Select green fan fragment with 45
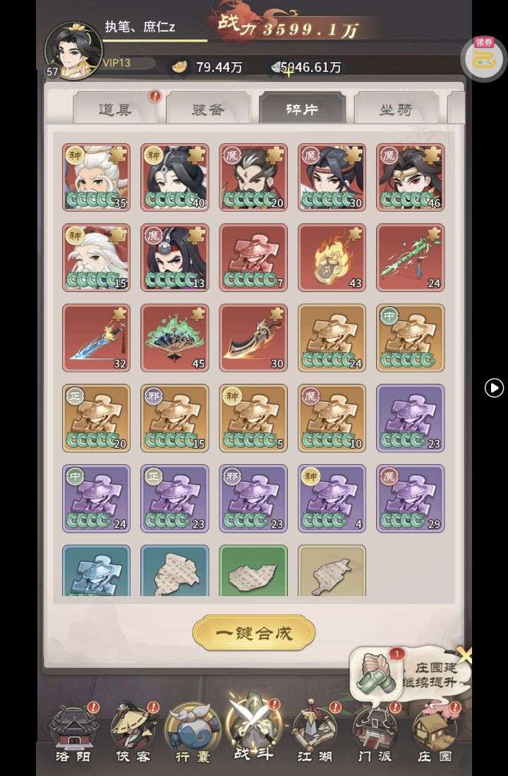Screen dimensions: 508x776 click(x=175, y=338)
